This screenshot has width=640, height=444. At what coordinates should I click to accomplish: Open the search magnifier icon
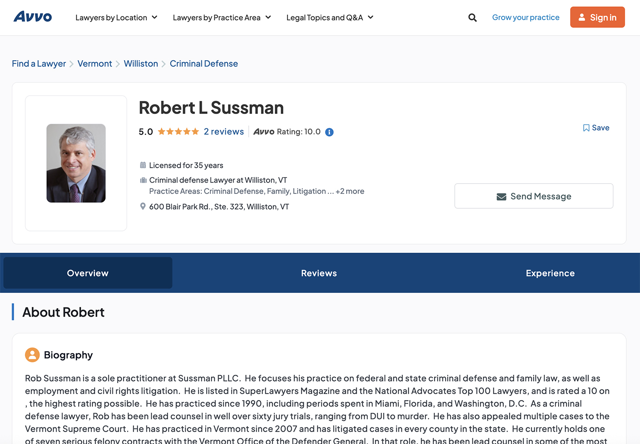[x=472, y=18]
